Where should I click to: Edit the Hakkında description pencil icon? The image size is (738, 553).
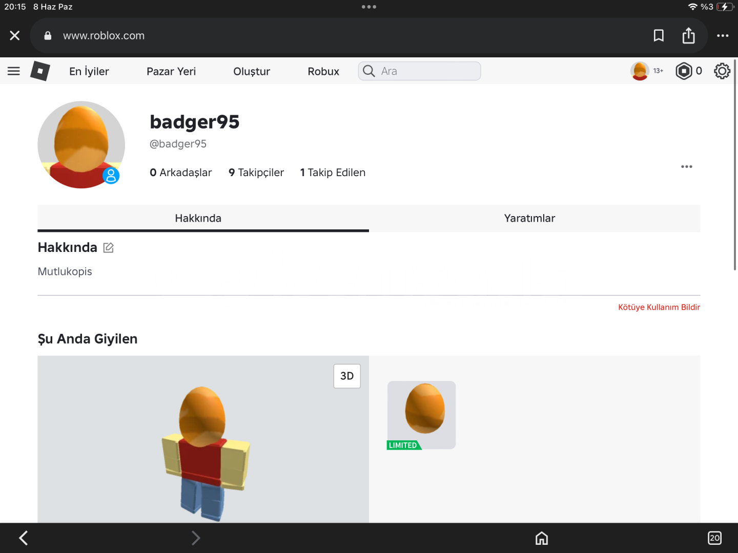pyautogui.click(x=108, y=248)
